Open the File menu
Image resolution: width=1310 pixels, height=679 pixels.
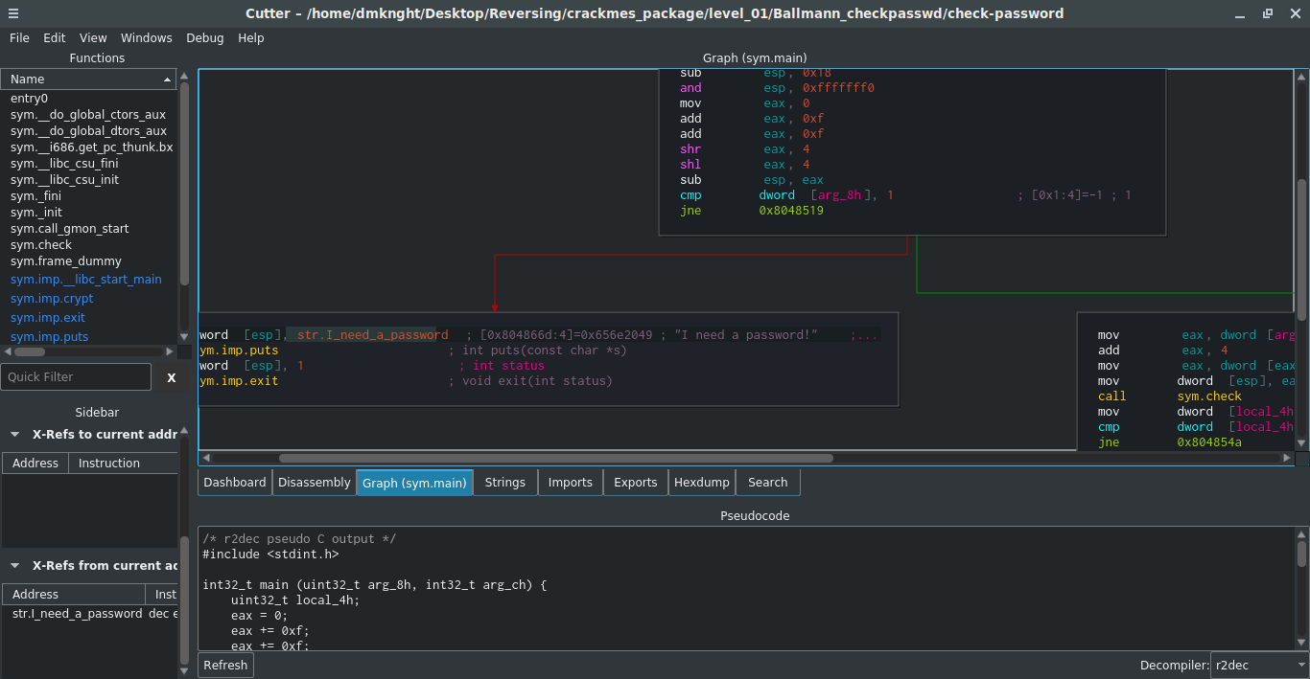click(x=19, y=37)
